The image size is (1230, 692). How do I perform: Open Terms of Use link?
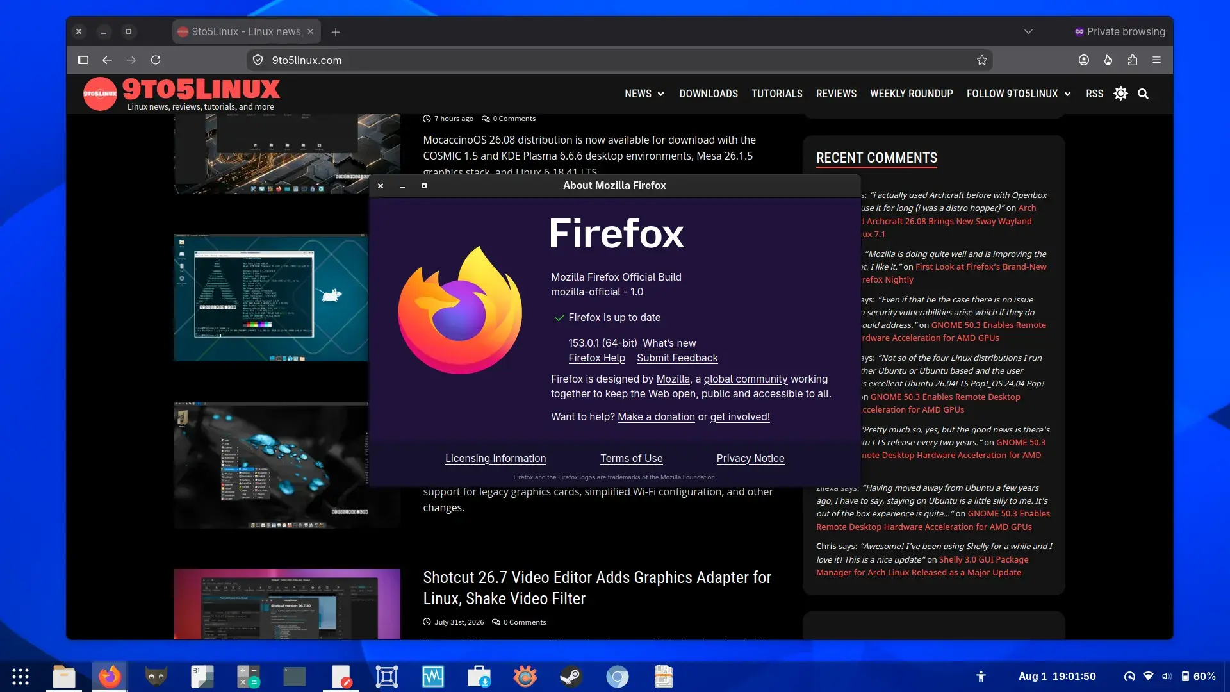point(631,458)
